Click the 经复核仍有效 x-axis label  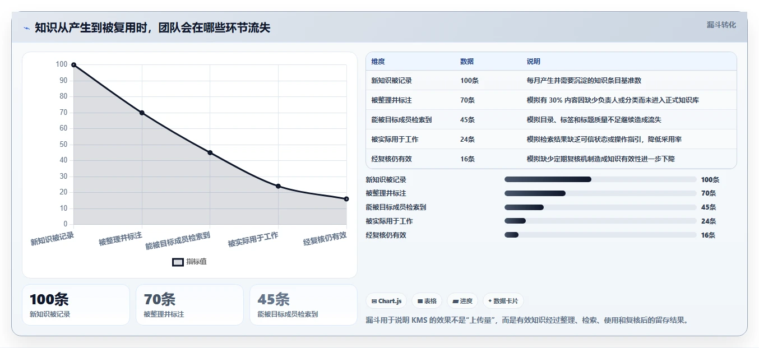click(x=325, y=239)
